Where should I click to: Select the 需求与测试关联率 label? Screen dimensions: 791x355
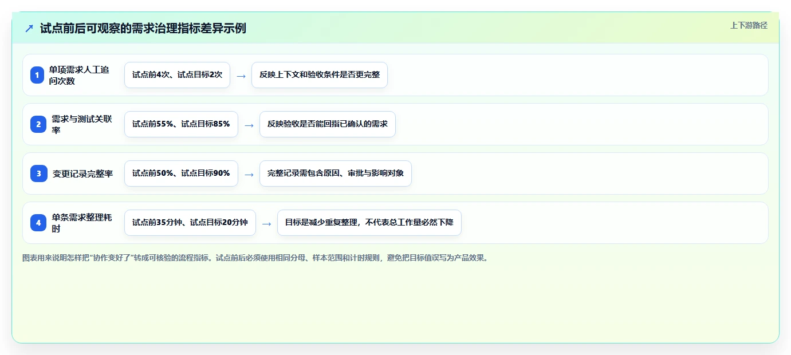82,124
